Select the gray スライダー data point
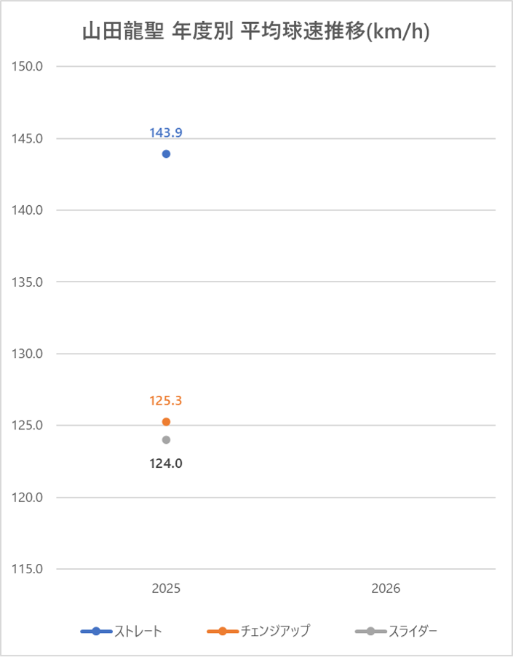The image size is (513, 657). coord(166,439)
